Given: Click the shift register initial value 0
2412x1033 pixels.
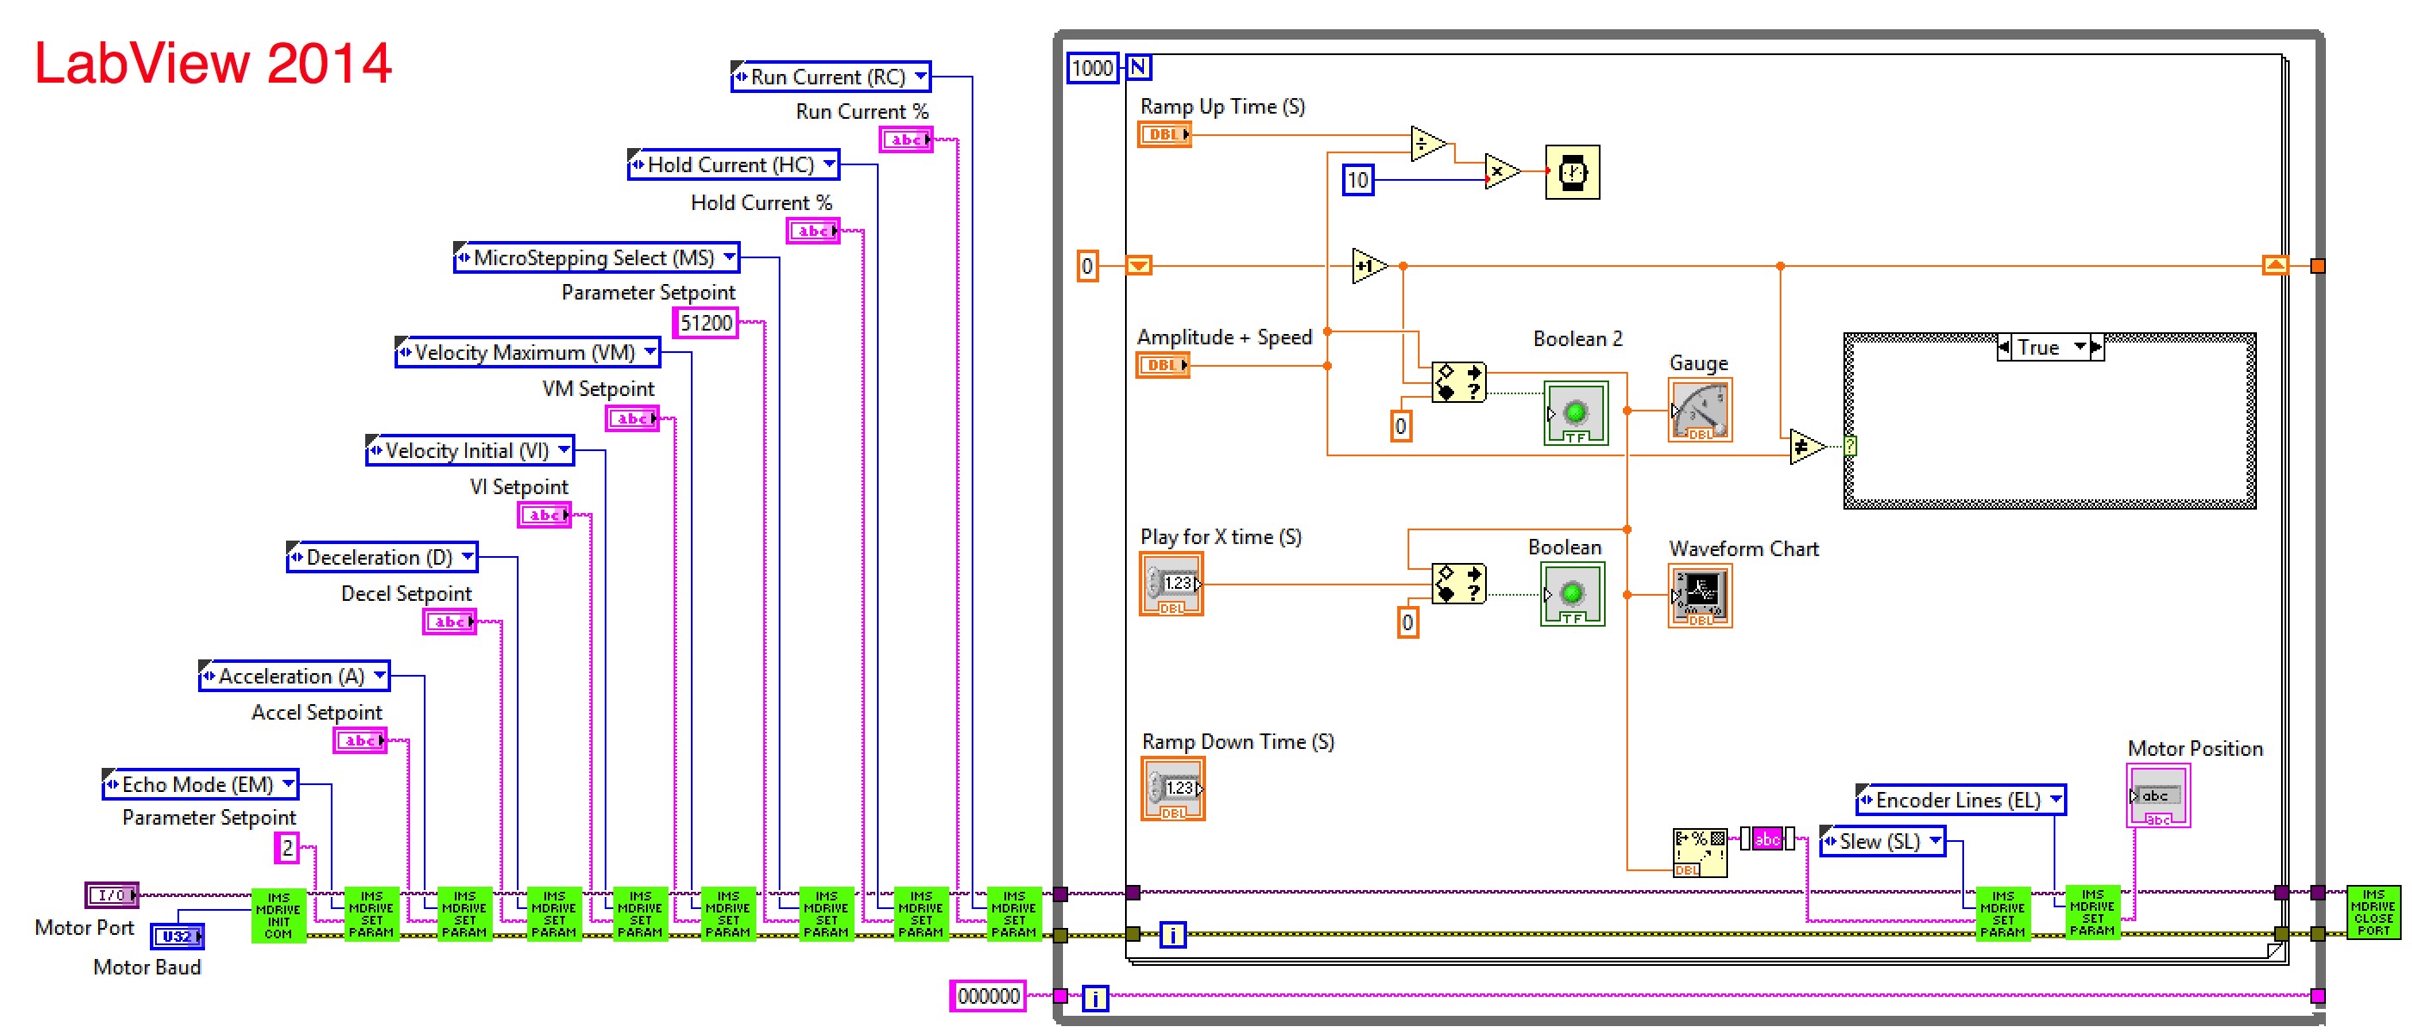Looking at the screenshot, I should tap(1086, 267).
